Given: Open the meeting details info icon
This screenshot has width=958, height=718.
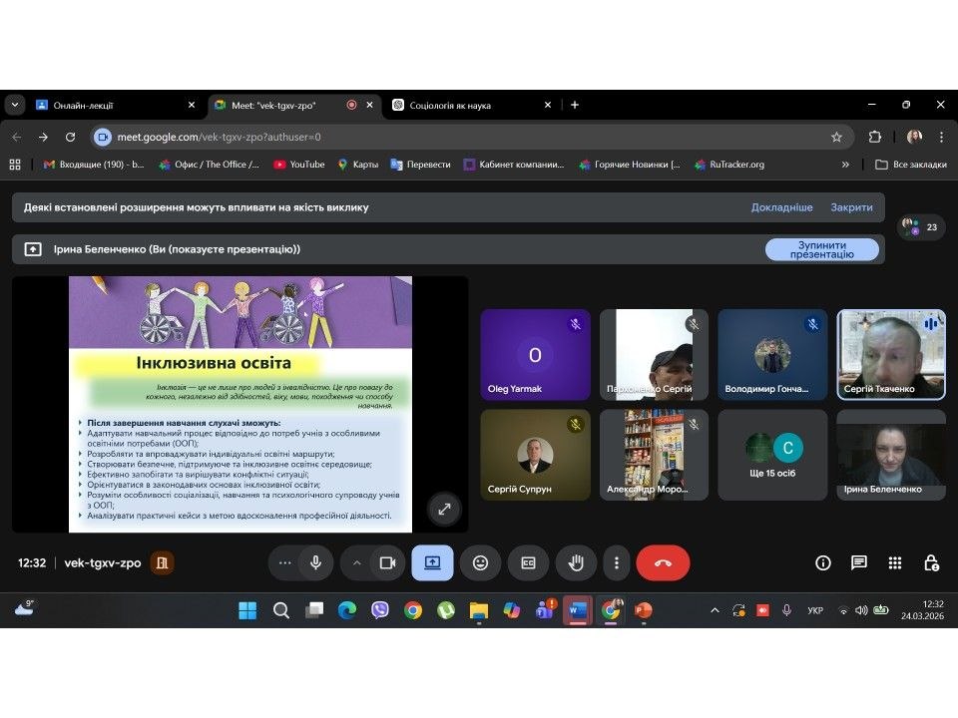Looking at the screenshot, I should click(x=823, y=562).
